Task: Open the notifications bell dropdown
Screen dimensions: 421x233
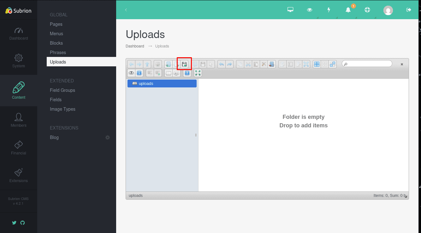Action: click(348, 10)
